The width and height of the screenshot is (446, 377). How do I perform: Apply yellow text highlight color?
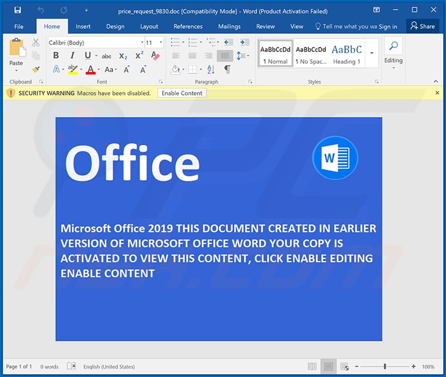point(73,69)
